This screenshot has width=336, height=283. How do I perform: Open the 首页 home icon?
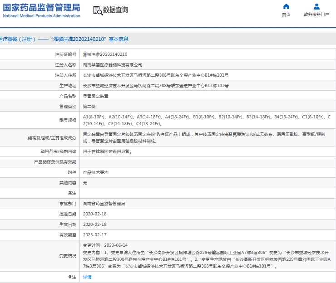(x=286, y=6)
